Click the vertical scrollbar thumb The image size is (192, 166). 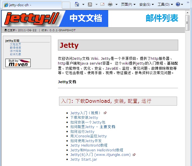point(187,23)
